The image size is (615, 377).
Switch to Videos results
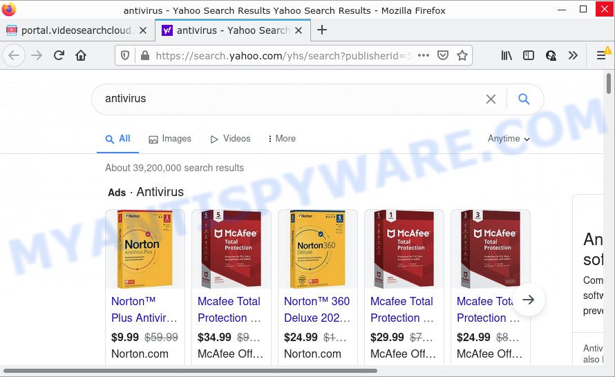[231, 139]
